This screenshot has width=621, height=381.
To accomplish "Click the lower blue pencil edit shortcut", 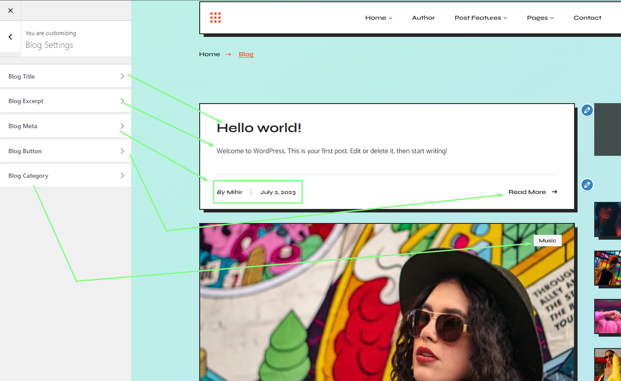I will [x=587, y=185].
